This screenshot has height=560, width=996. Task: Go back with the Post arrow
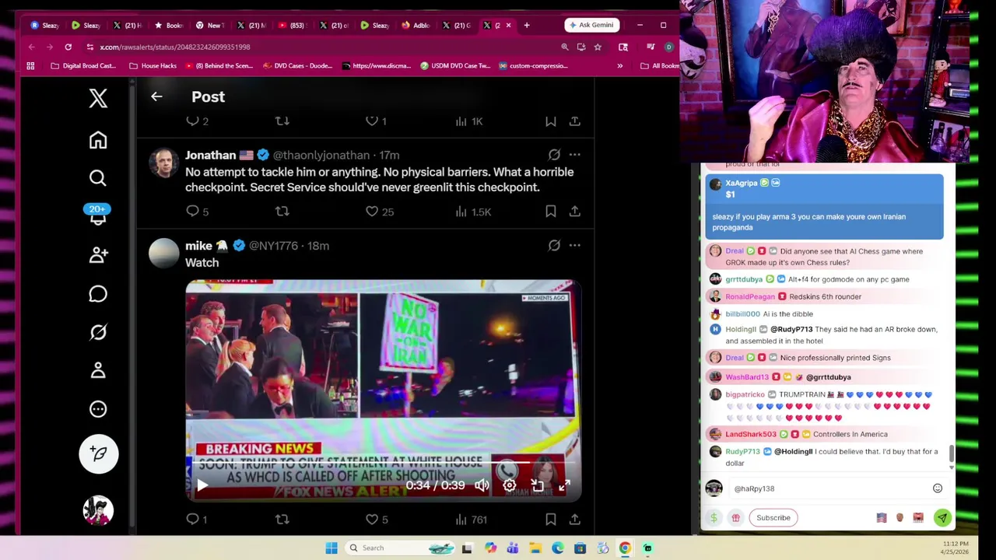[x=156, y=96]
